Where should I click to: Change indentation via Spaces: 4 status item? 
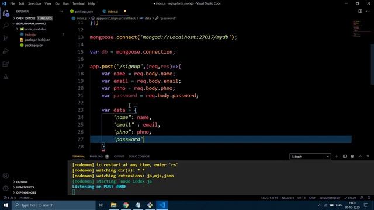tap(288, 198)
